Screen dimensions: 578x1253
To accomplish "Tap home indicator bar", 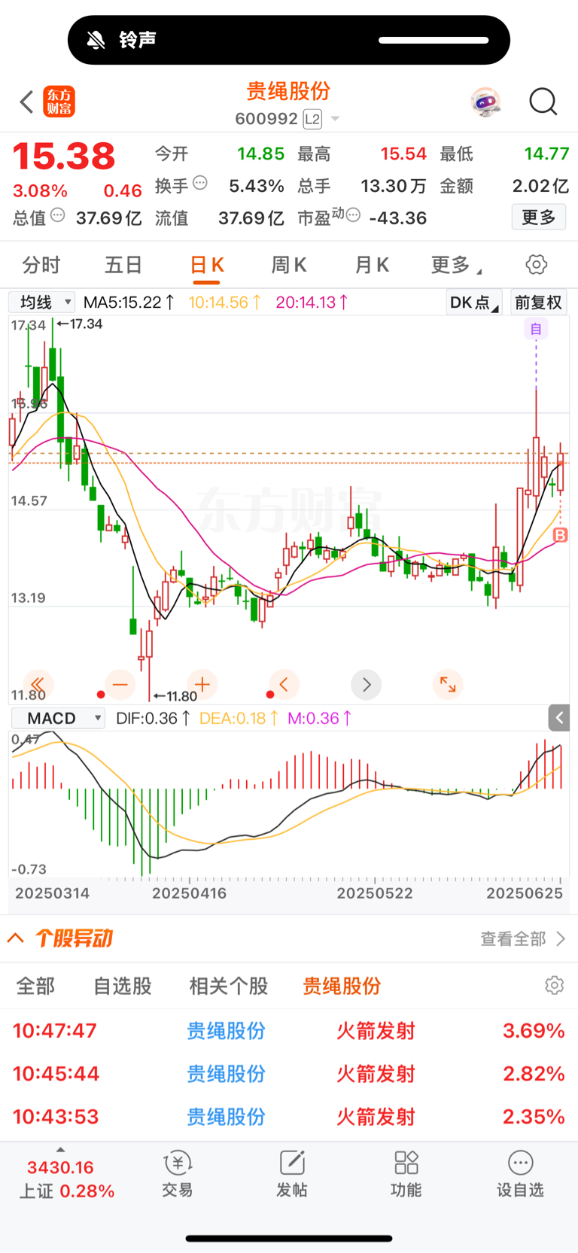I will 289,1238.
